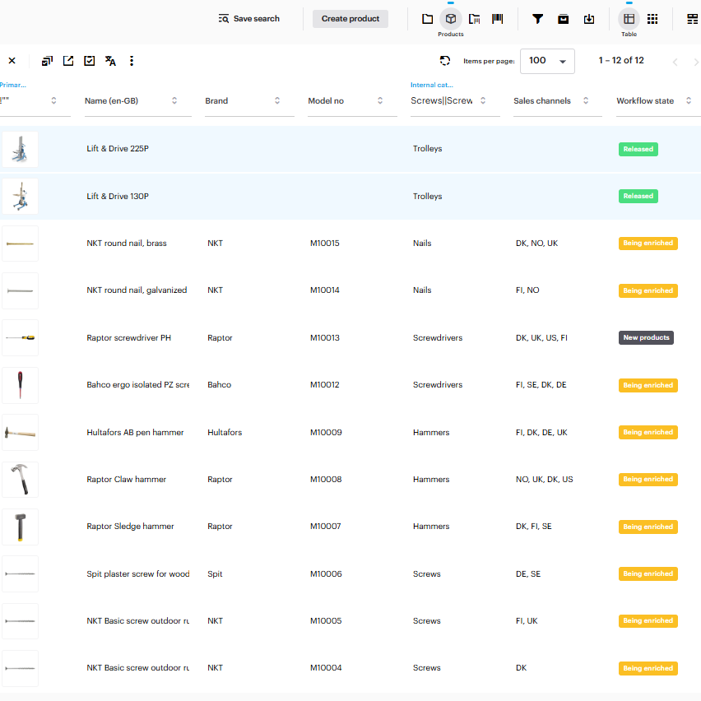
Task: Select the Products cube icon
Action: 450,19
